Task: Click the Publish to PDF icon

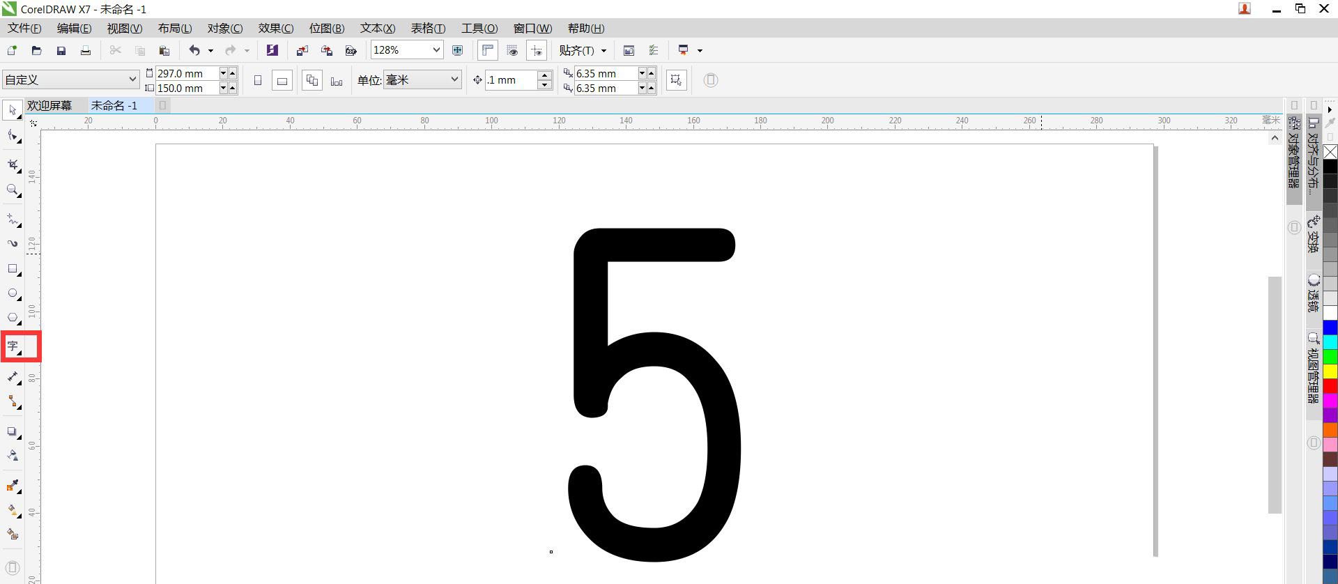Action: [351, 50]
